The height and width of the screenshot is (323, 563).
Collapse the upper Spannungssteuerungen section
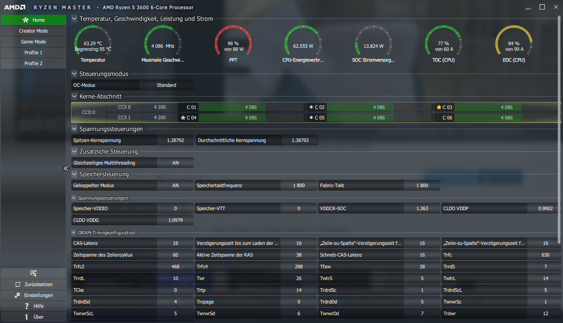pos(74,129)
